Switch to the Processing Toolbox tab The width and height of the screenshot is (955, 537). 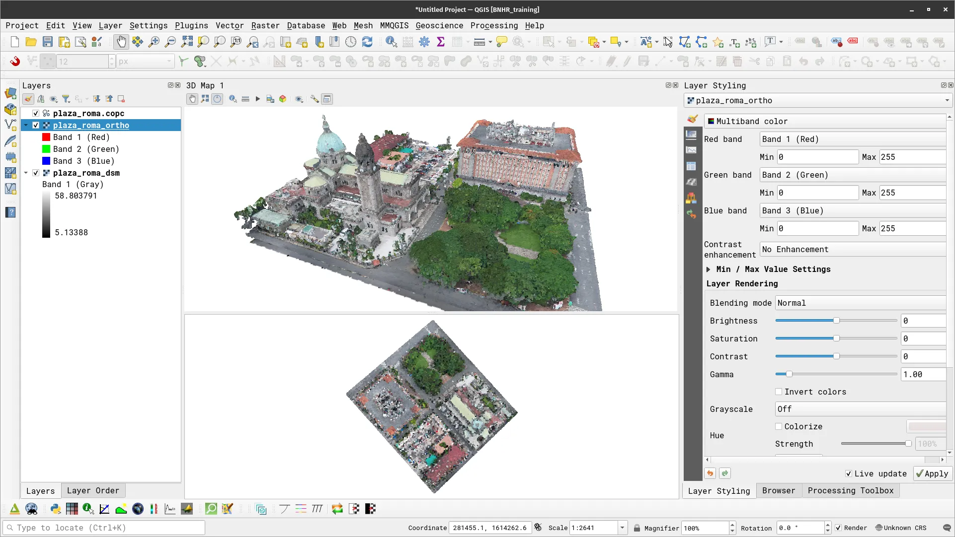click(850, 490)
